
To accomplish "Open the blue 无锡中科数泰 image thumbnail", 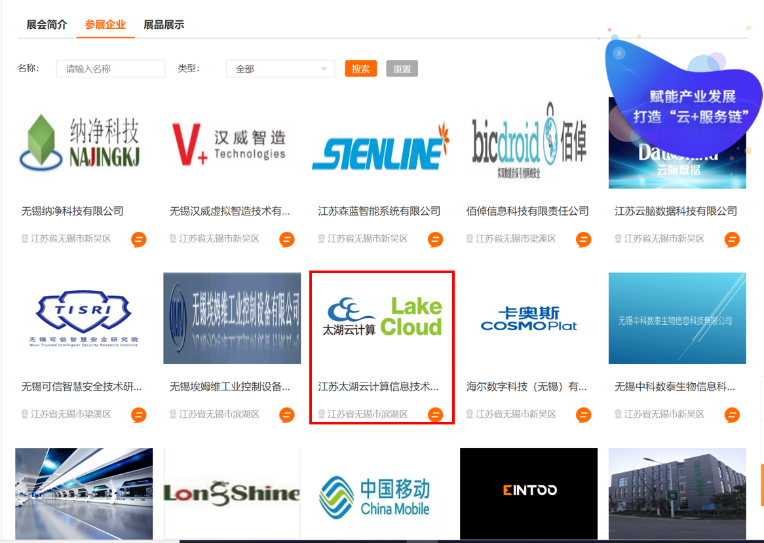I will 678,318.
